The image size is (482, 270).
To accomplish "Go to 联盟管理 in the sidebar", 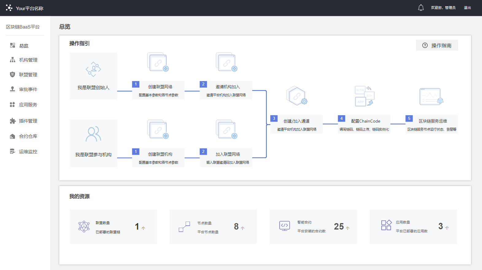I will coord(28,75).
